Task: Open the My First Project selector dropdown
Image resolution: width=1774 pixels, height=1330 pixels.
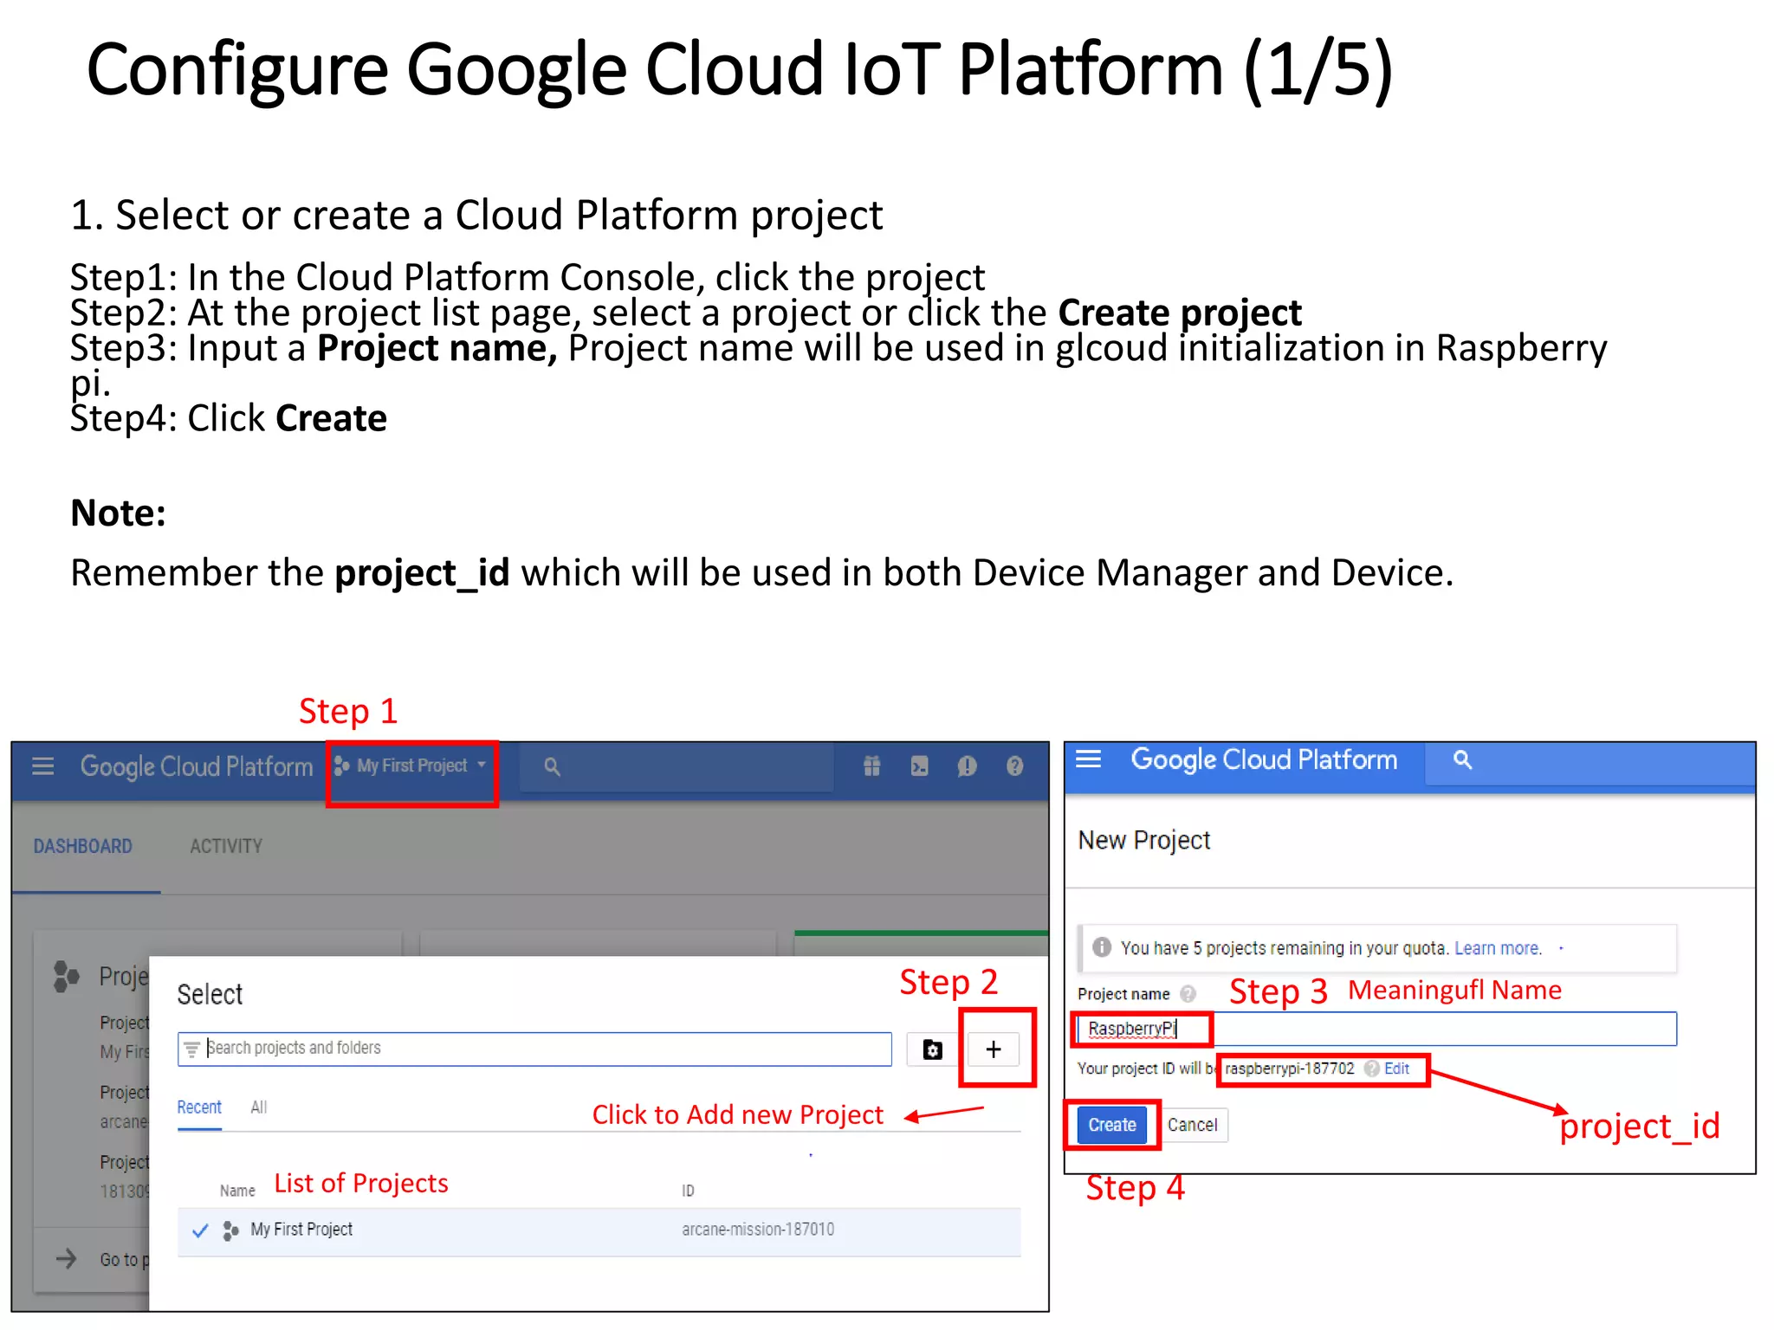Action: coord(411,766)
